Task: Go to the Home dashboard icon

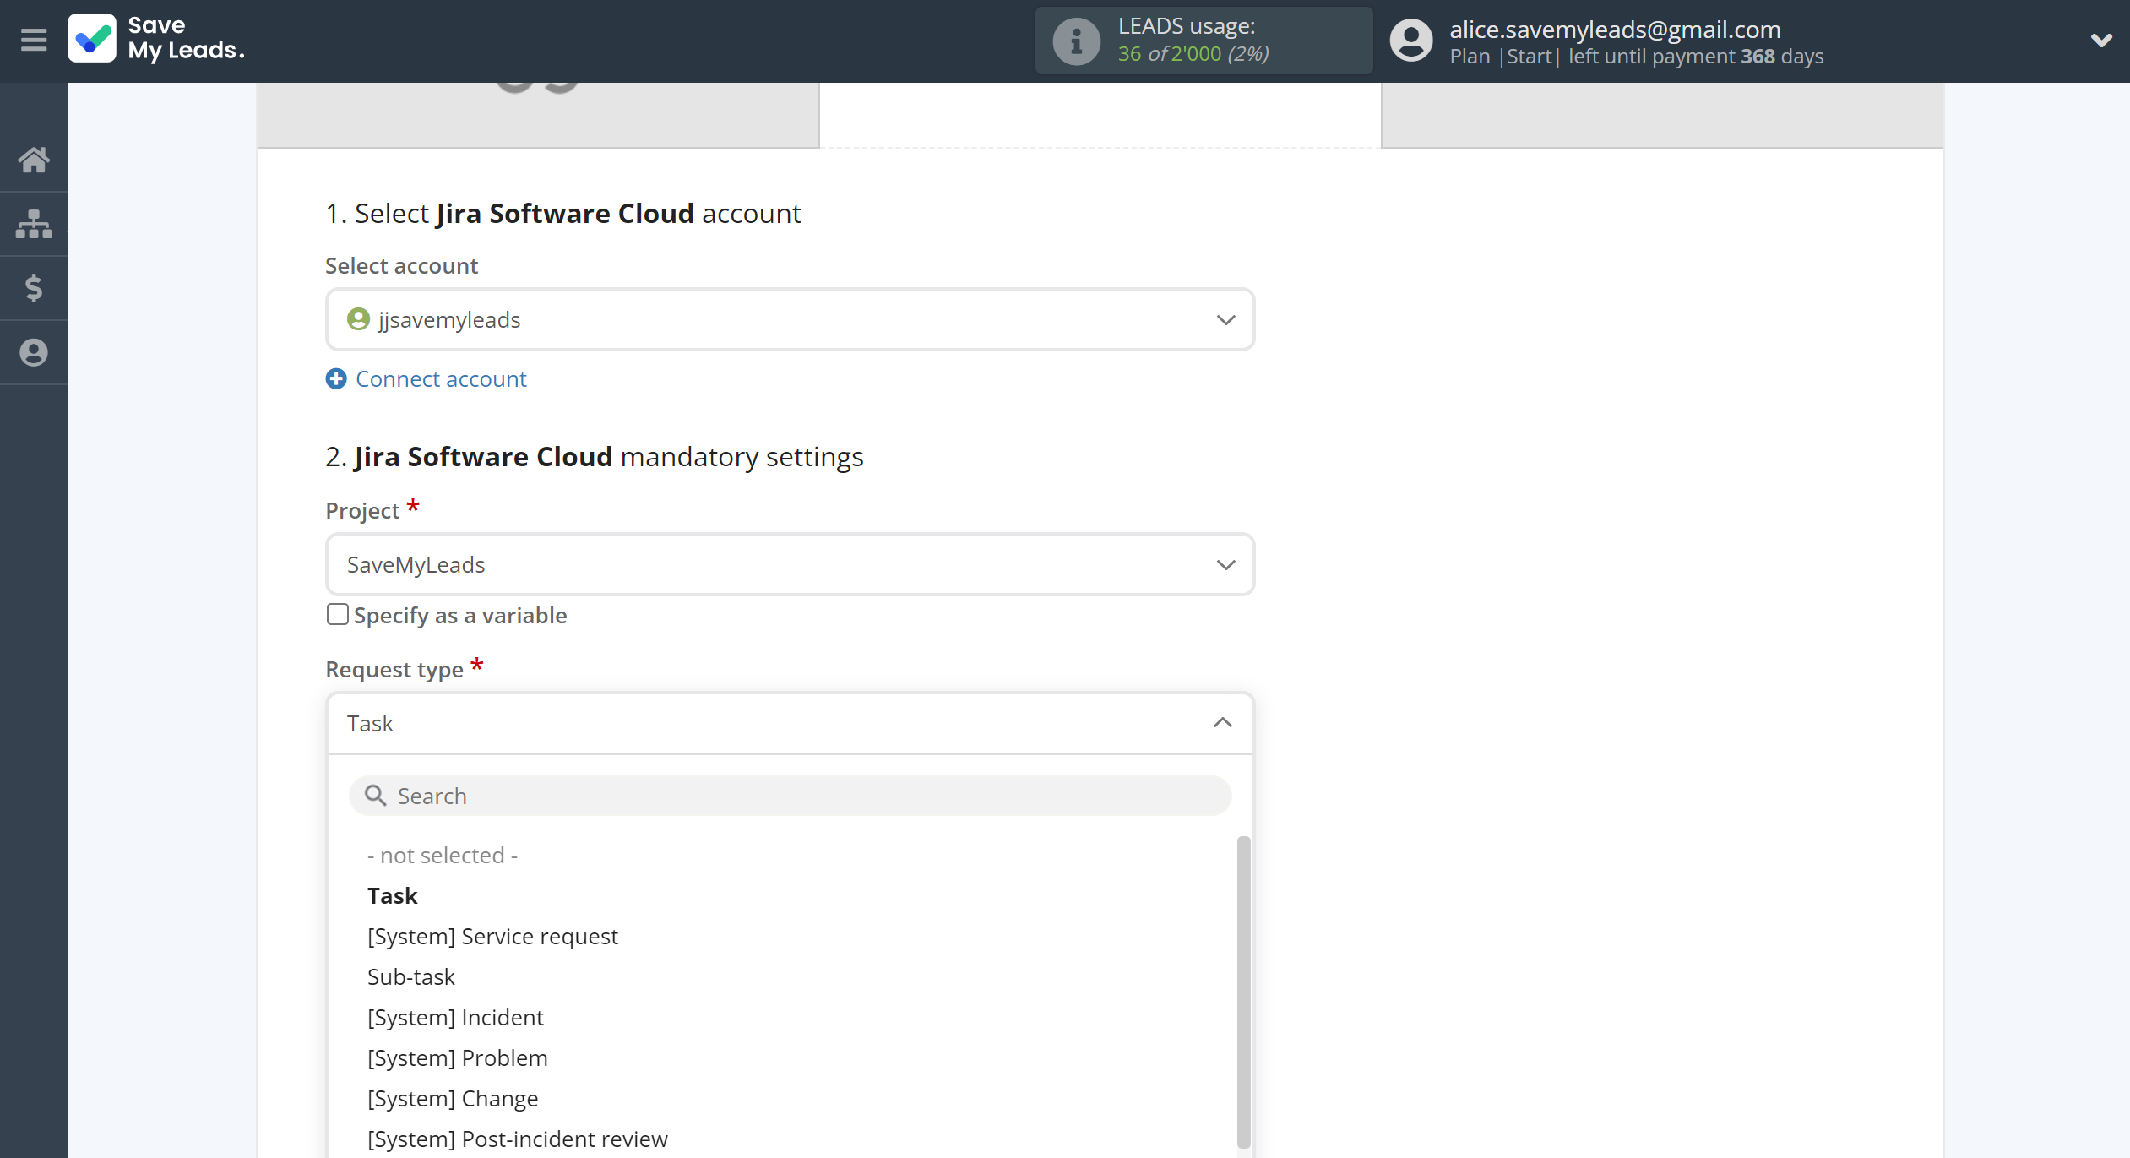Action: click(x=34, y=160)
